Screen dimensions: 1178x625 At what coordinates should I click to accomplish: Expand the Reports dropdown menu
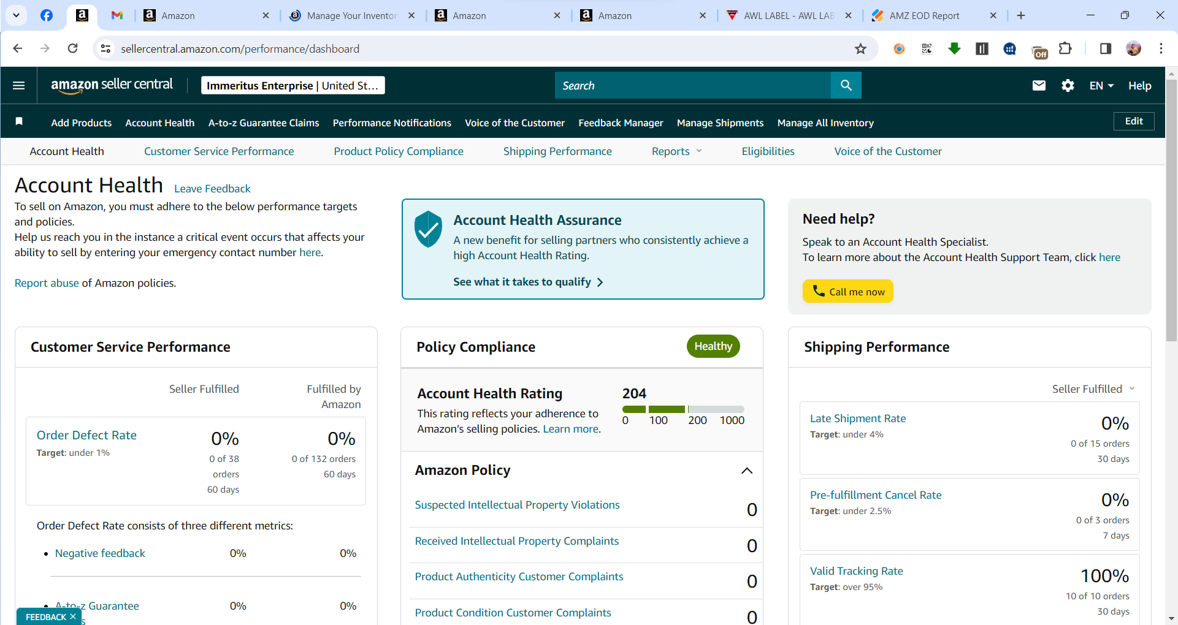[677, 151]
